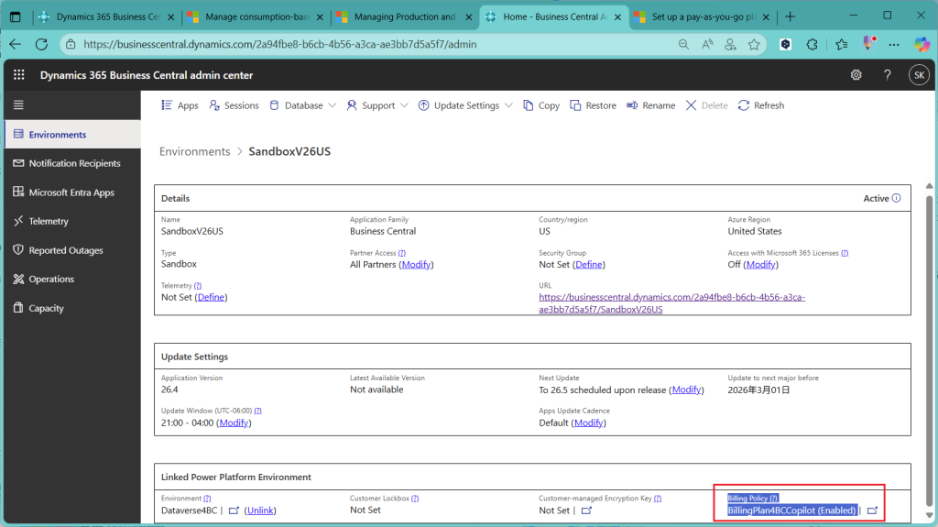Select Delete environment action
The height and width of the screenshot is (527, 938).
(x=706, y=105)
